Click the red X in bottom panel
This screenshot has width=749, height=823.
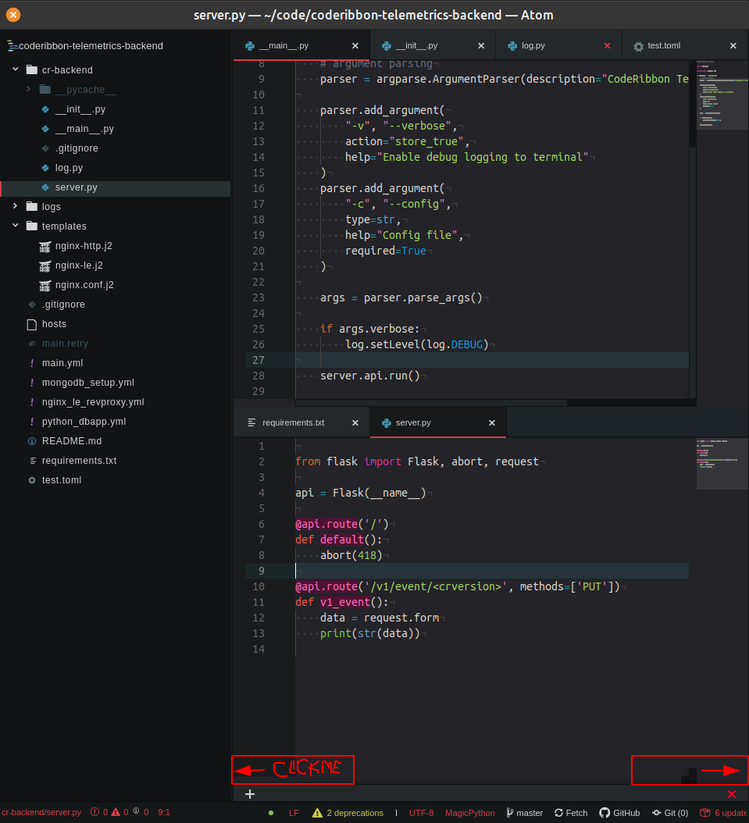[x=732, y=793]
